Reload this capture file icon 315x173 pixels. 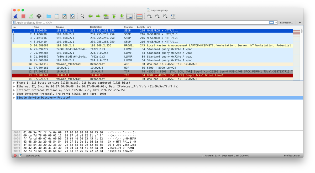[72, 16]
